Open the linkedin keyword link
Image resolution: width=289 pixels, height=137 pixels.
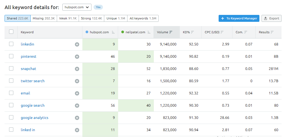27,44
